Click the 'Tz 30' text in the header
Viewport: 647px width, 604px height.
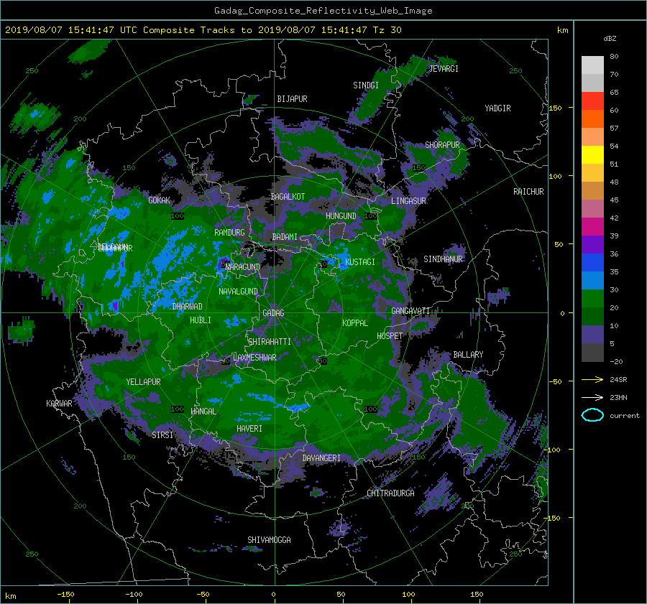click(387, 30)
